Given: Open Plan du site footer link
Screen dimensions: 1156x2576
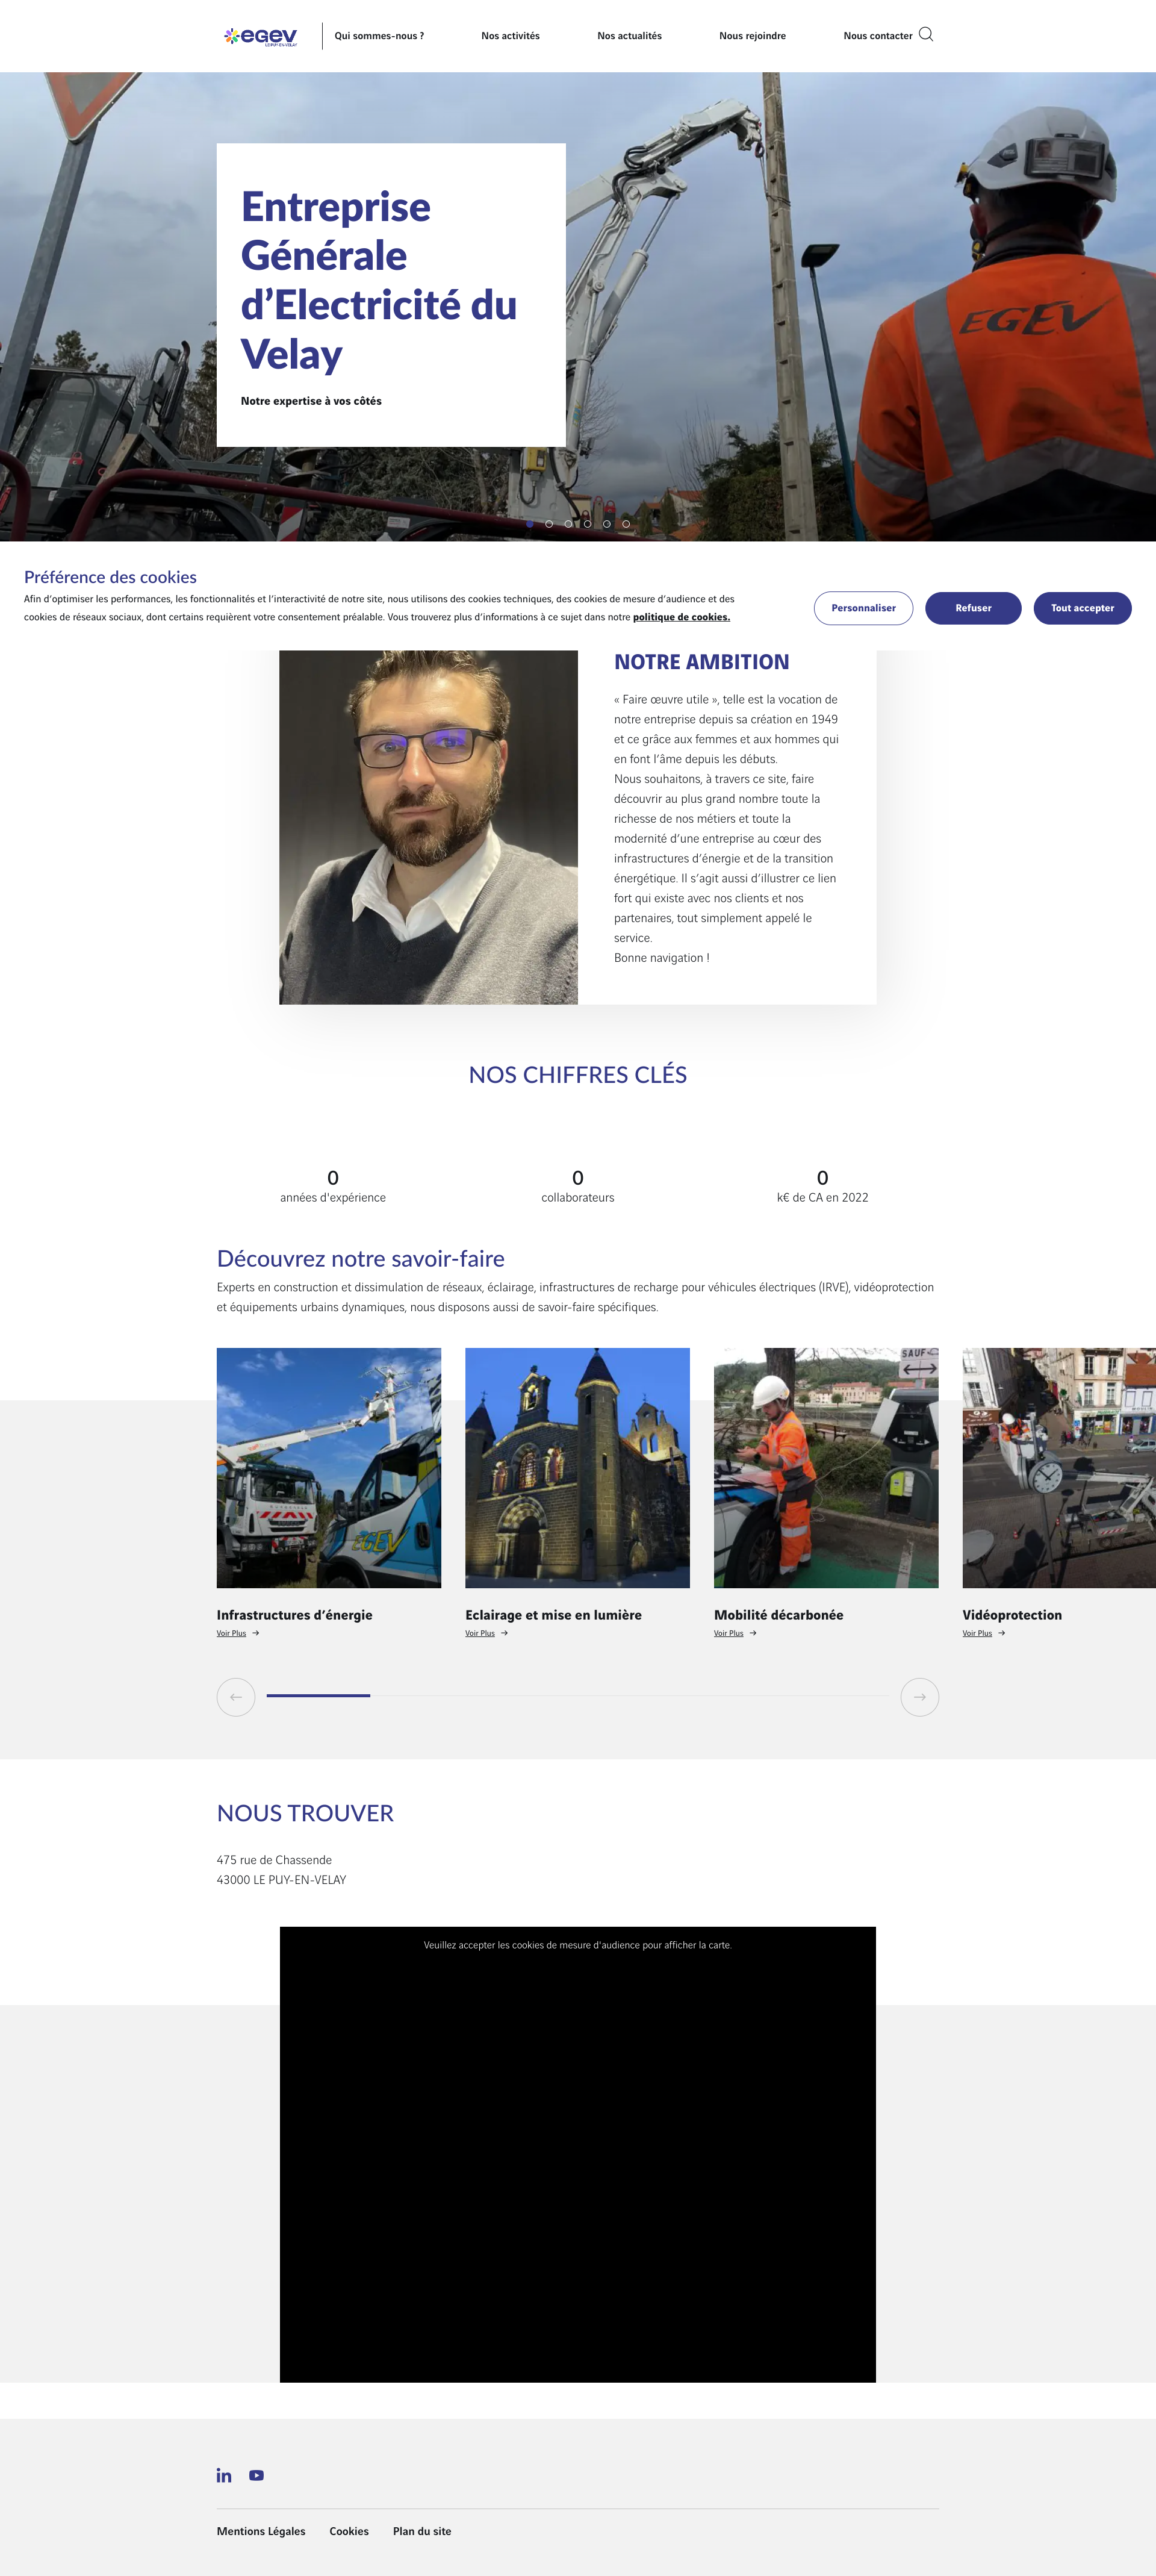Looking at the screenshot, I should 422,2531.
